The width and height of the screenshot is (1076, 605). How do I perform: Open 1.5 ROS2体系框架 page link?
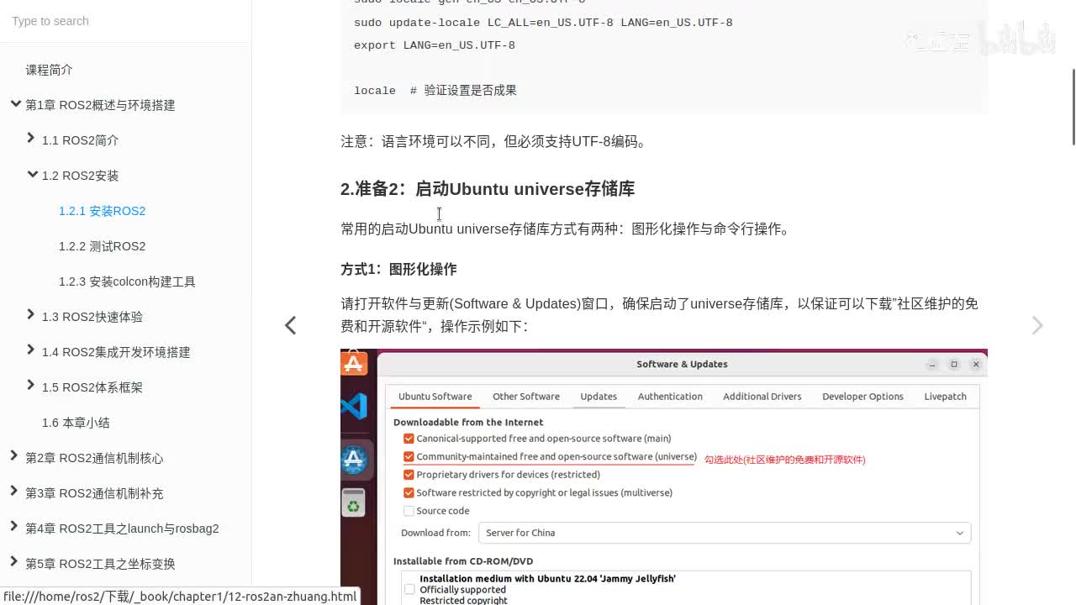pyautogui.click(x=92, y=387)
